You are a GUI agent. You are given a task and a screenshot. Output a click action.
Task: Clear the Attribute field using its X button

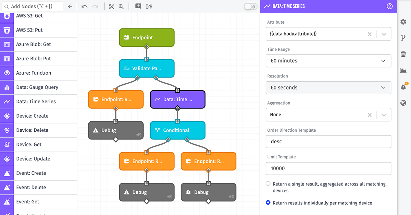point(370,34)
